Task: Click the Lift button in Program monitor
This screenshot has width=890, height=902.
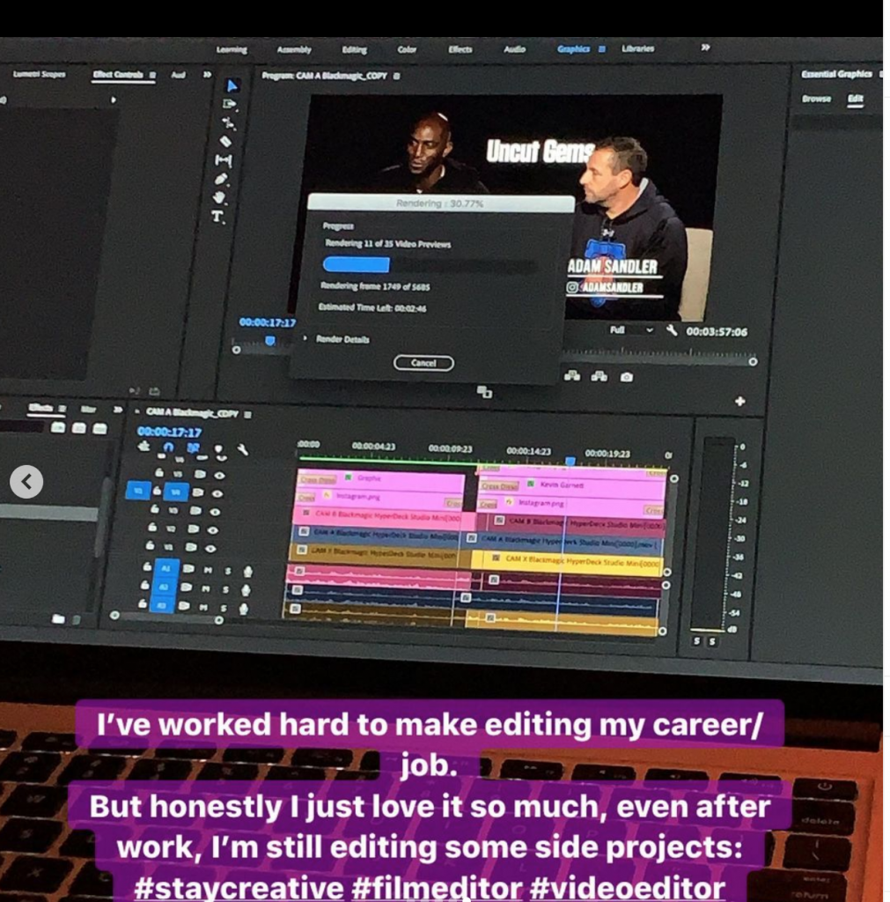Action: 572,375
